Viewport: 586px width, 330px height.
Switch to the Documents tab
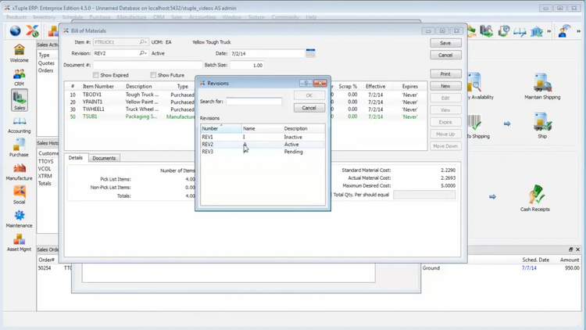pos(104,158)
